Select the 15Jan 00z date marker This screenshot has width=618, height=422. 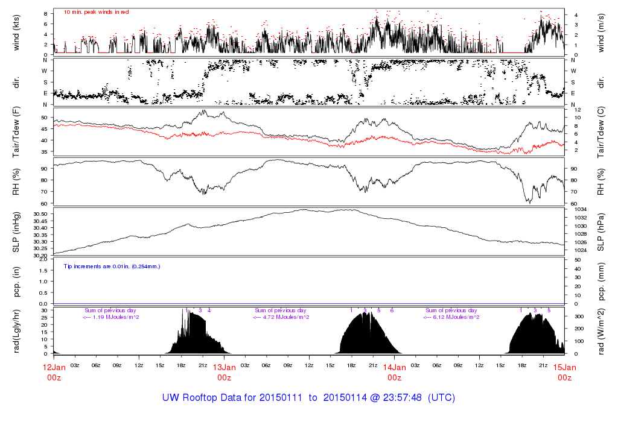(x=564, y=372)
